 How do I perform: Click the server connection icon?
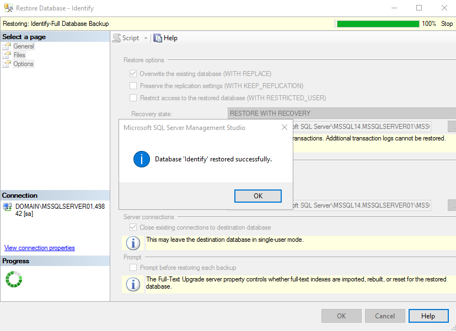coord(7,207)
